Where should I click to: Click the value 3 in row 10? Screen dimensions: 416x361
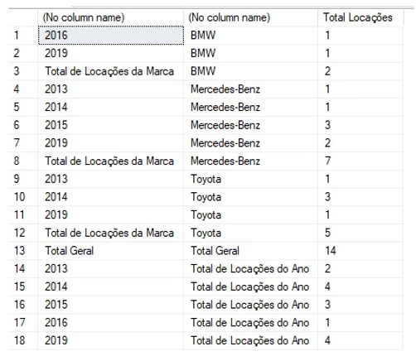tap(360, 197)
